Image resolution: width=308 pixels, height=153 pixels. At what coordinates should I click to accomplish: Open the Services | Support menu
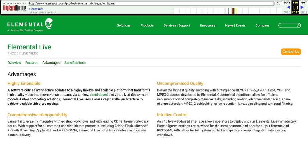(177, 25)
